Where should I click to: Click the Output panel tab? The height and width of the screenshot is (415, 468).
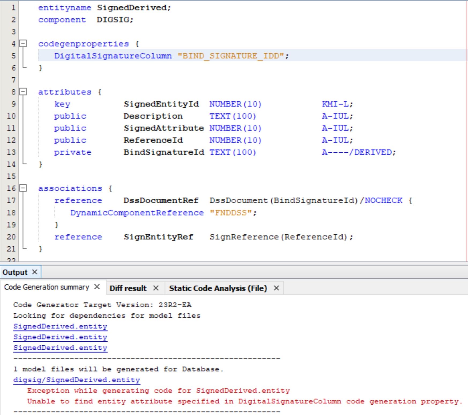tap(15, 272)
